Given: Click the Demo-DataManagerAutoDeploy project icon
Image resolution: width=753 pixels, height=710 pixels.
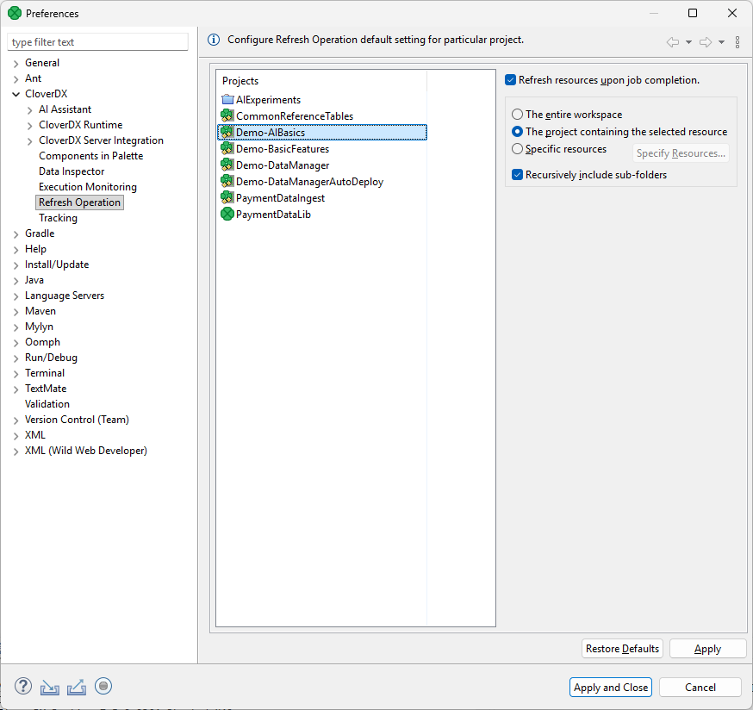Looking at the screenshot, I should coord(227,182).
